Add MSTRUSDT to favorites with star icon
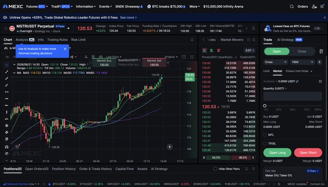This screenshot has height=187, width=328. (6, 29)
